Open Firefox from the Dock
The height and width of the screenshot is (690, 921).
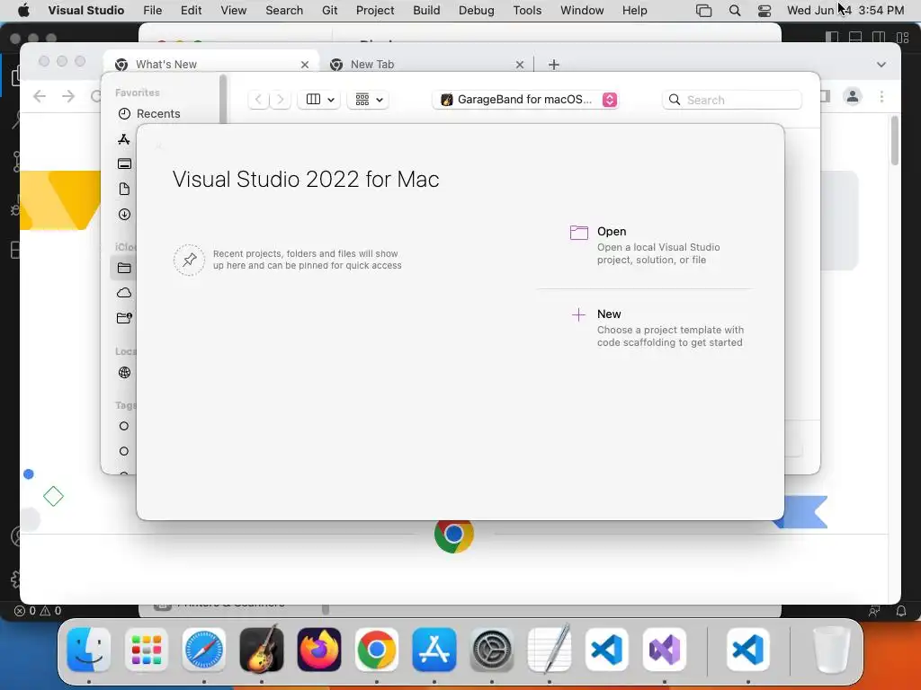319,650
